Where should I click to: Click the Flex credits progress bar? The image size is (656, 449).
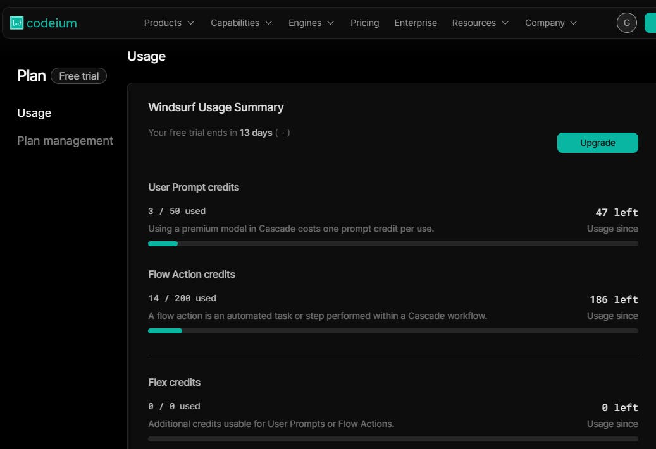393,439
